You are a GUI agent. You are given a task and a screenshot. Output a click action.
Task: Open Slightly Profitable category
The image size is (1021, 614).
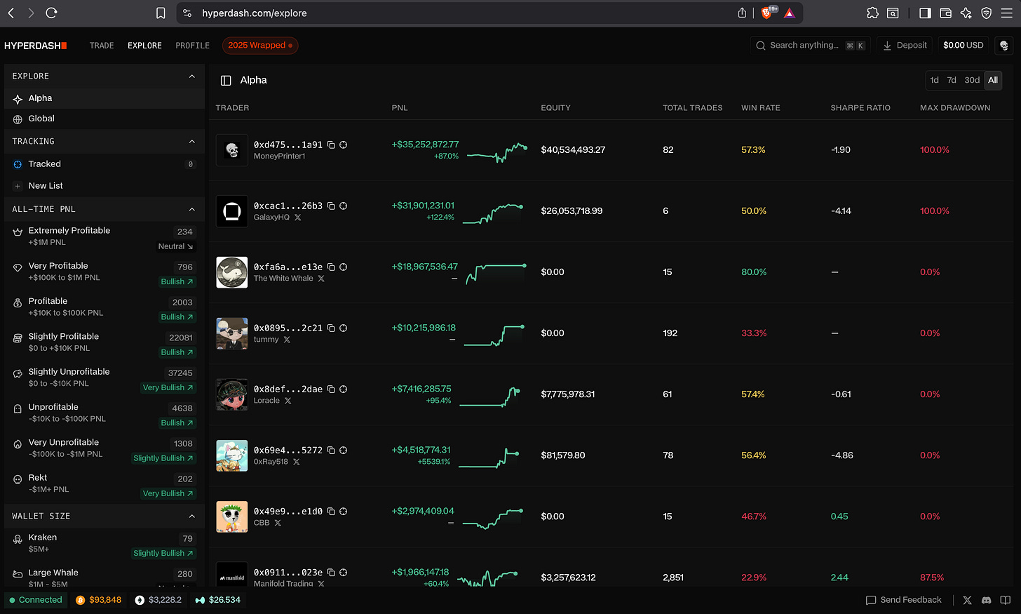click(x=104, y=344)
